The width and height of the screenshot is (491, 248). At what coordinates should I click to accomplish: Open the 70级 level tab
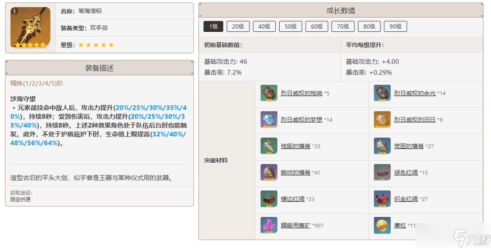click(343, 27)
